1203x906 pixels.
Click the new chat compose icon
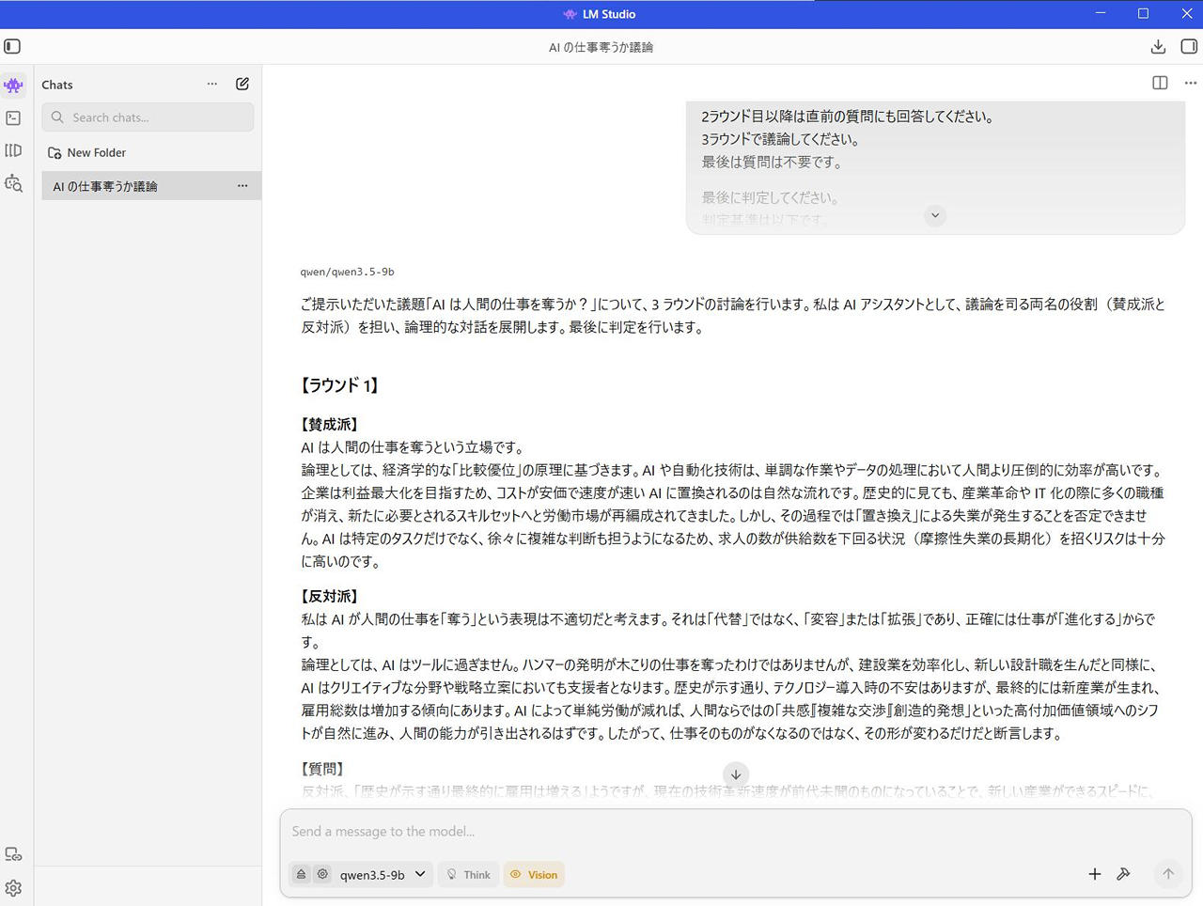242,84
